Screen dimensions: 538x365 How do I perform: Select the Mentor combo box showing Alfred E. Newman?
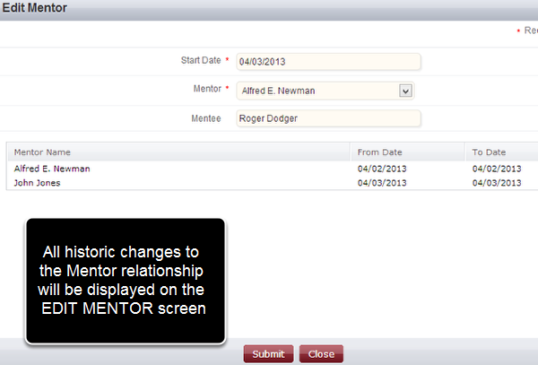pos(325,91)
